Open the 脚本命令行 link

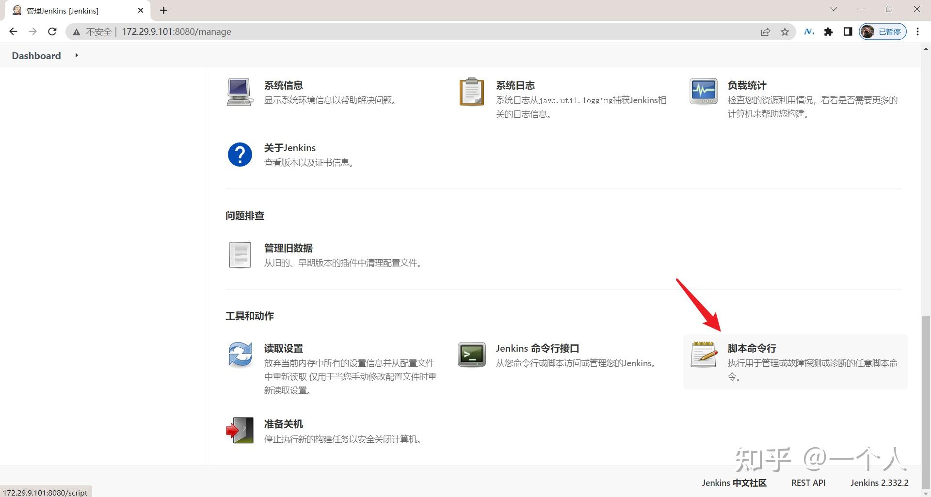[x=752, y=348]
